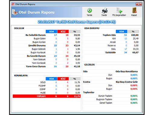Select the Bugün Gelecek row label
The height and width of the screenshot is (115, 154).
[x=39, y=49]
